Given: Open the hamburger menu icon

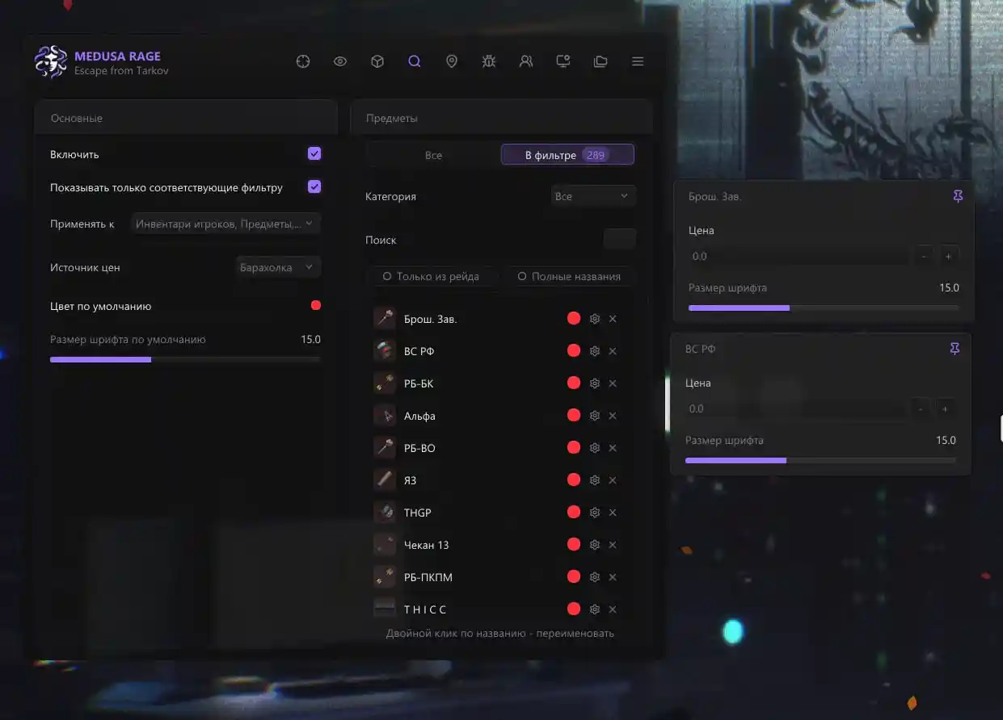Looking at the screenshot, I should point(638,61).
